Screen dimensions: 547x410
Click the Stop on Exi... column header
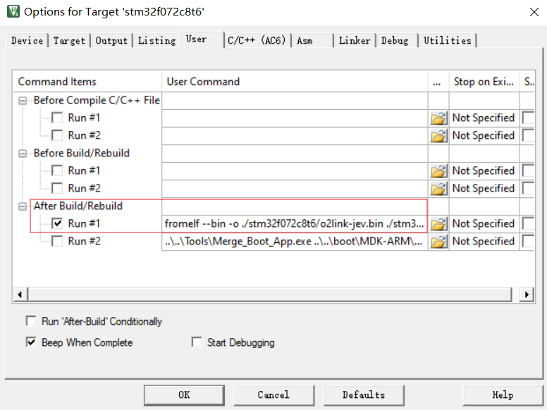coord(484,82)
